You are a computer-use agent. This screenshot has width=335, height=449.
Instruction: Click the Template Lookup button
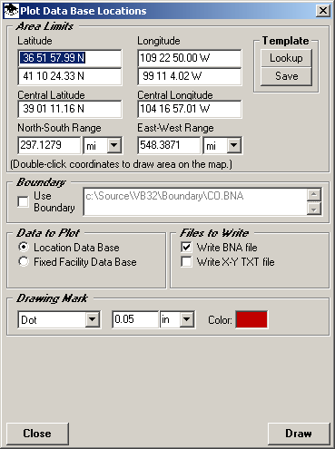[286, 58]
